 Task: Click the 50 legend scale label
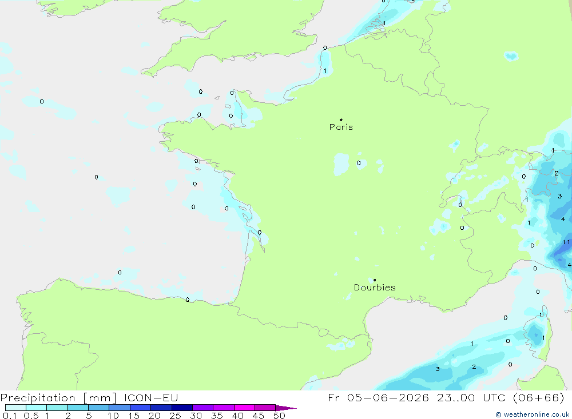pos(280,416)
